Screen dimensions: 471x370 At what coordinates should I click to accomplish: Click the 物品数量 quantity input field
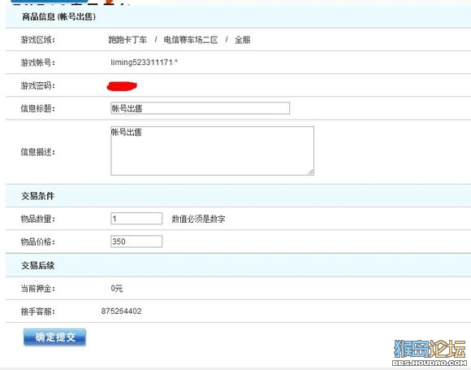(136, 219)
